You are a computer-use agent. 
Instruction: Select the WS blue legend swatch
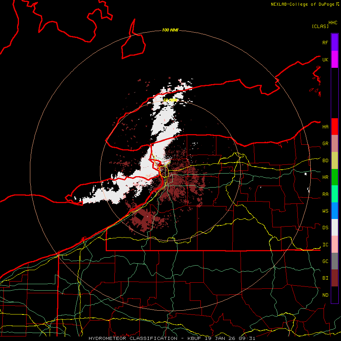[x=335, y=211]
